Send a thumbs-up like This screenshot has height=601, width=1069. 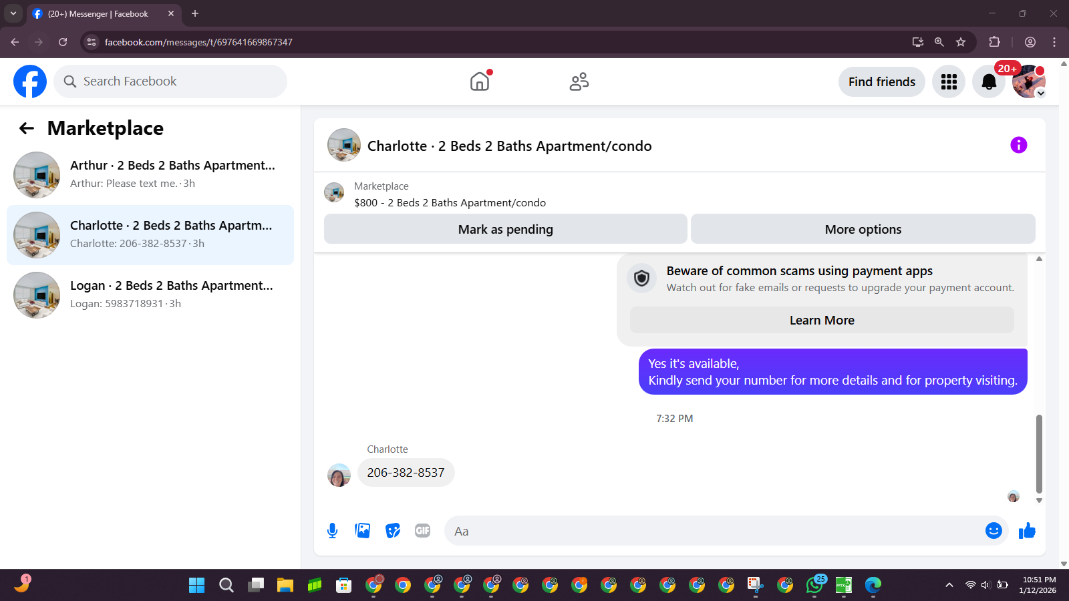1027,531
